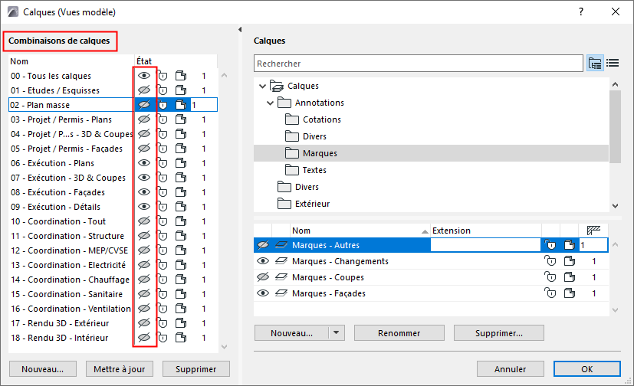
Task: Click the wireframe icon for 06 - Exécution - Plans
Action: 181,163
